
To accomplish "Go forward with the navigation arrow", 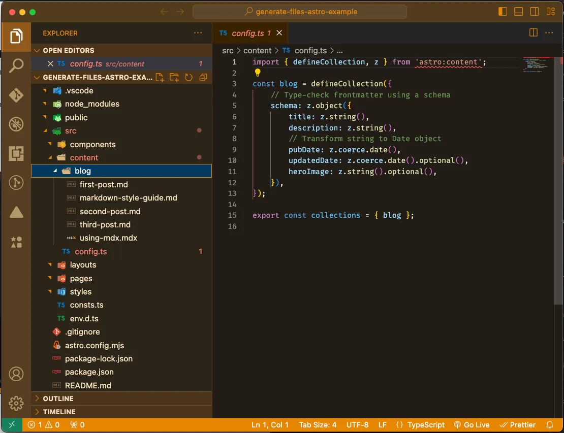I will pos(180,12).
